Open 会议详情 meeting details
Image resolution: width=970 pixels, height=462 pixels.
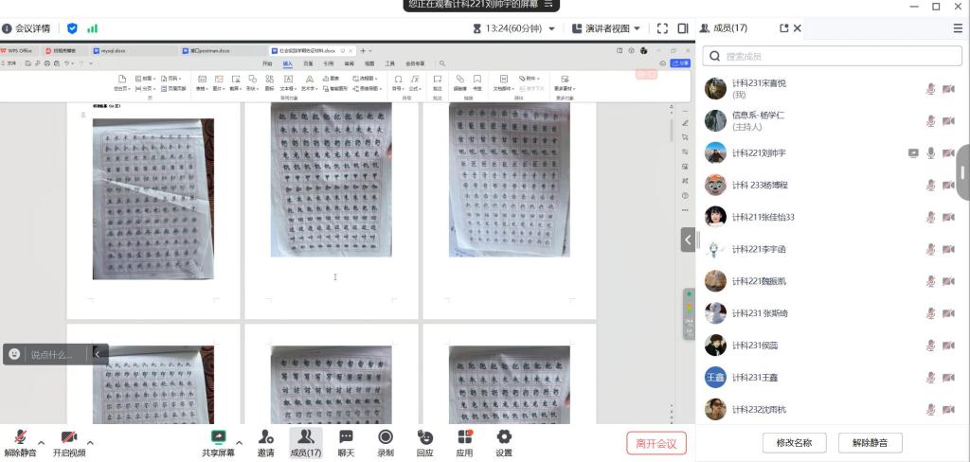click(27, 28)
